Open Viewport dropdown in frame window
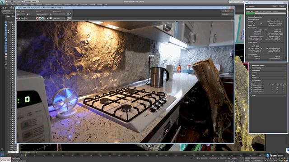289x162 pixels. [42, 14]
